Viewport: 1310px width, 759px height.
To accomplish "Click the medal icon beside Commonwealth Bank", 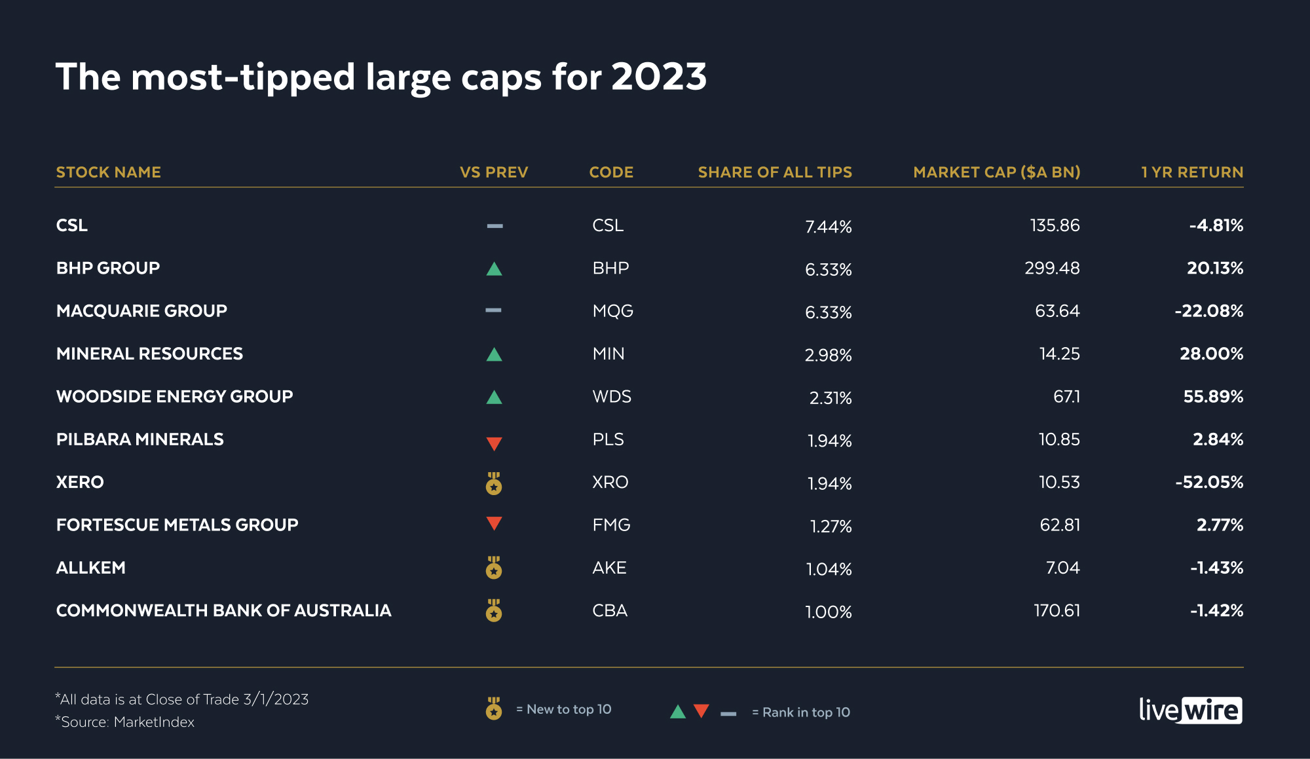I will (494, 610).
